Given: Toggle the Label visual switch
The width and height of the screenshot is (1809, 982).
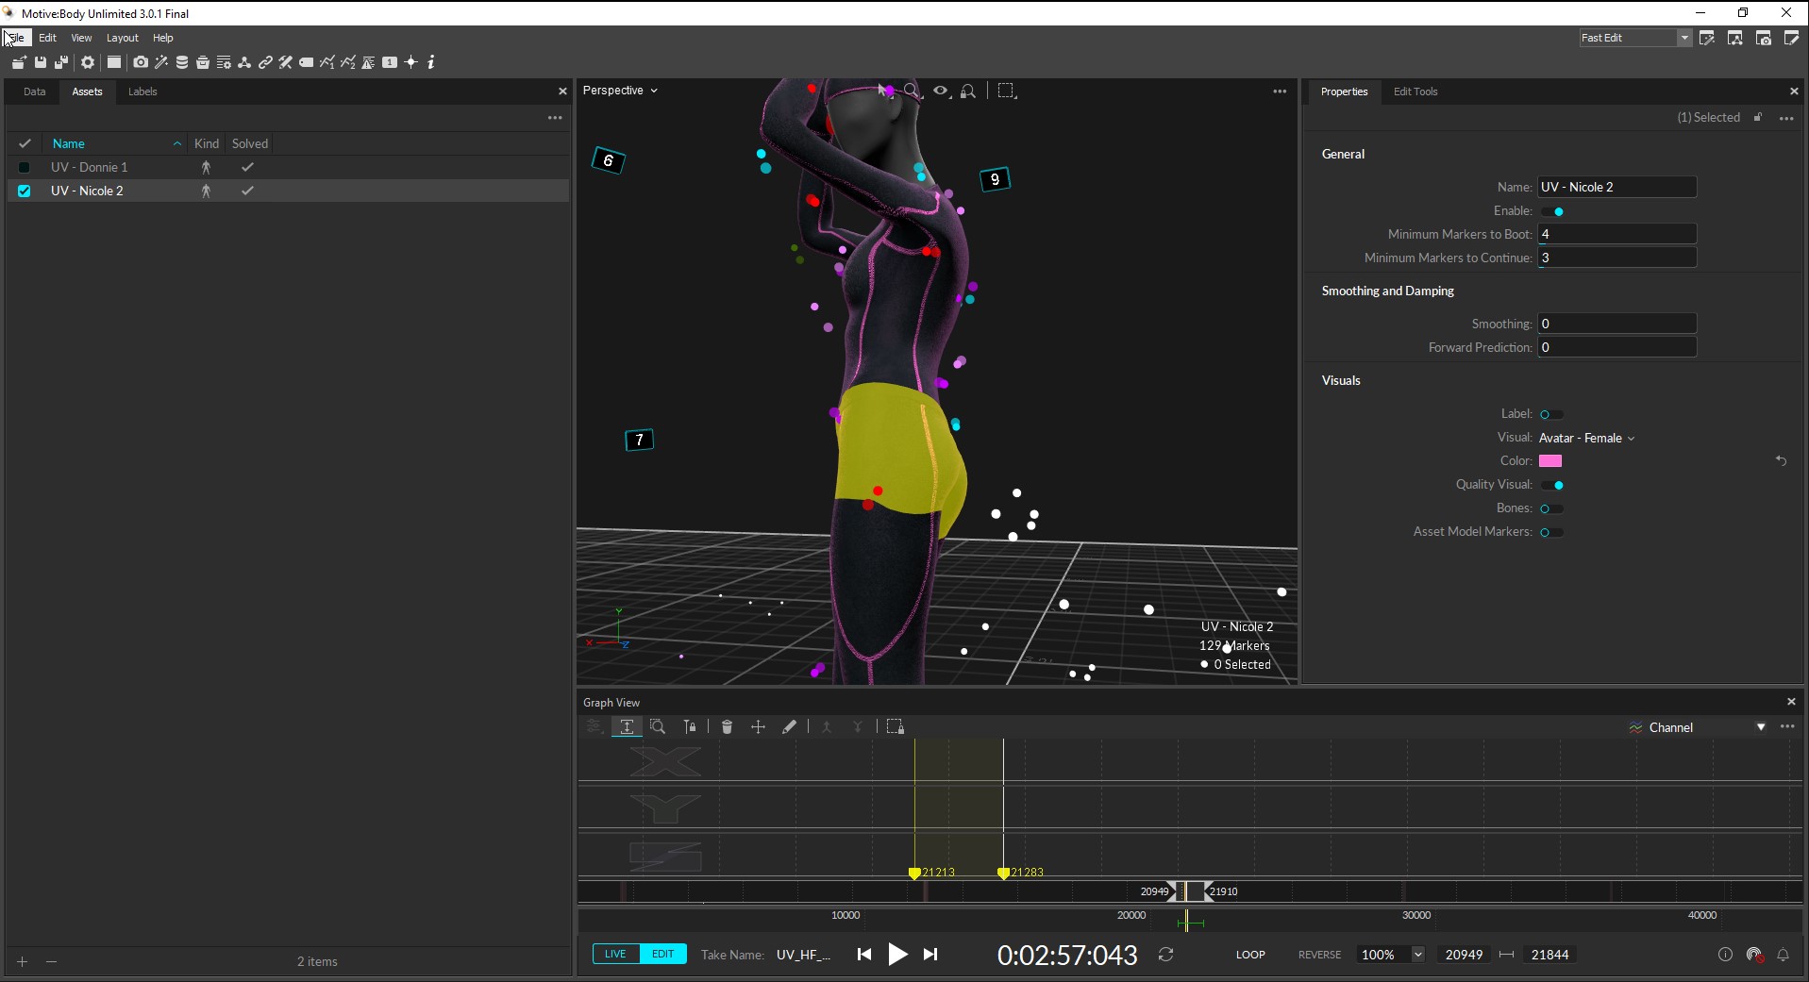Looking at the screenshot, I should click(x=1552, y=414).
